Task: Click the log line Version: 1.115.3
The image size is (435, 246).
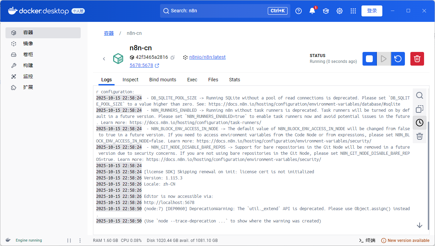Action: [163, 178]
